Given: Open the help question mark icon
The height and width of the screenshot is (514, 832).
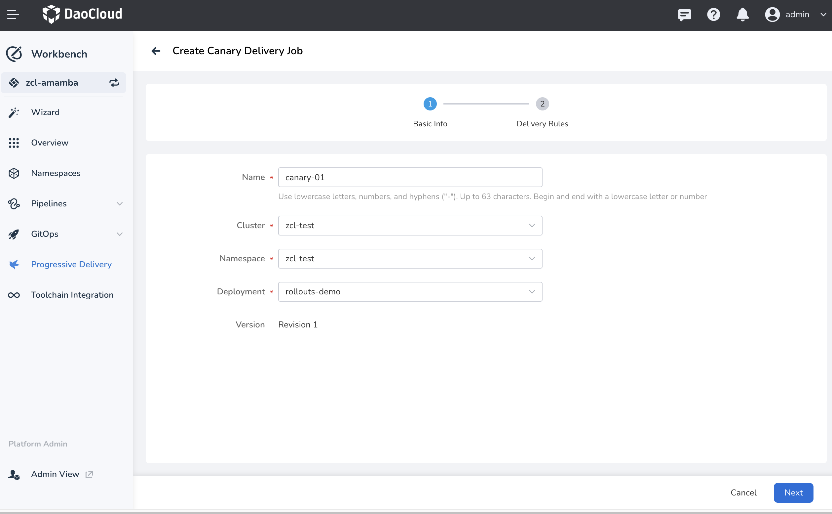Looking at the screenshot, I should pos(713,15).
